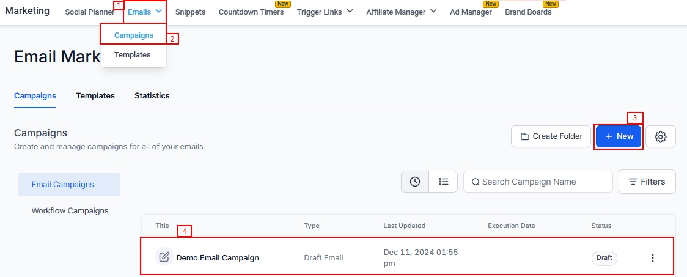Click the Filters button

[647, 182]
